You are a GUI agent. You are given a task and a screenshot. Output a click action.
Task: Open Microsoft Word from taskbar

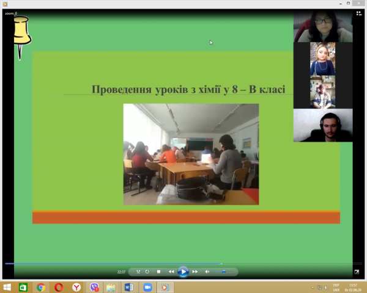(x=129, y=287)
